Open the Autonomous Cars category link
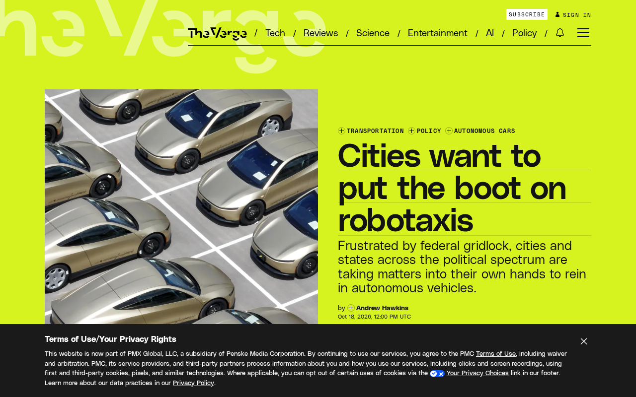Viewport: 636px width, 397px height. [484, 131]
